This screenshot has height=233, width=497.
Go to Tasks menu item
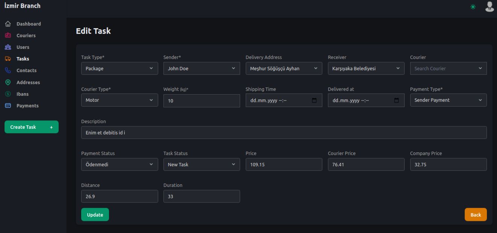[23, 59]
